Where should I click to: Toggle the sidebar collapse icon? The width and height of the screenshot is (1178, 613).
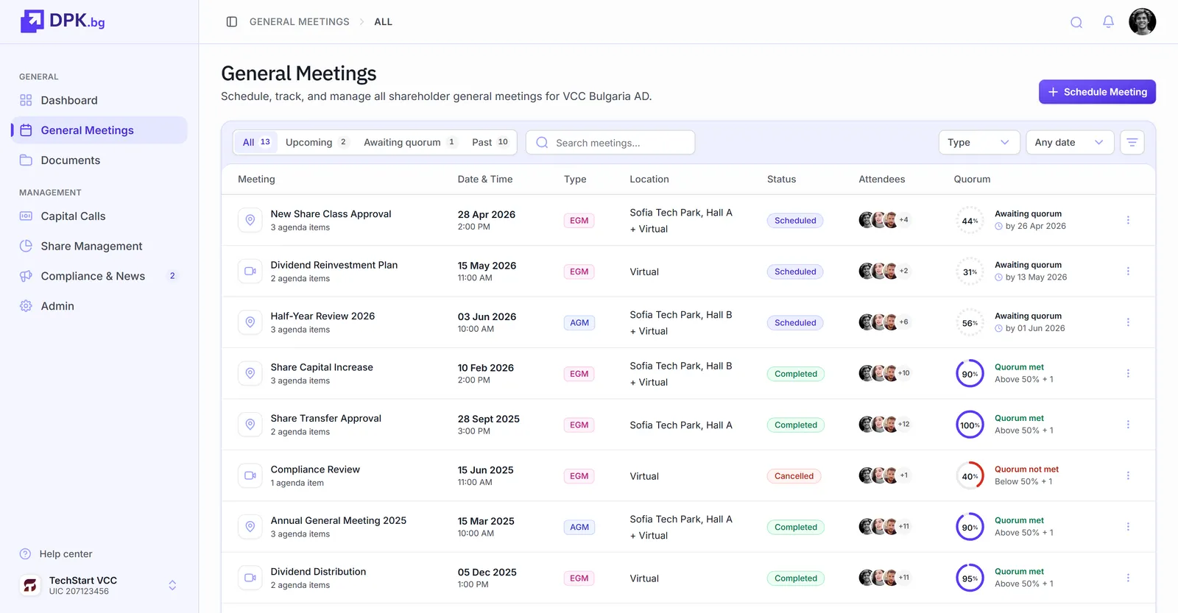point(232,22)
